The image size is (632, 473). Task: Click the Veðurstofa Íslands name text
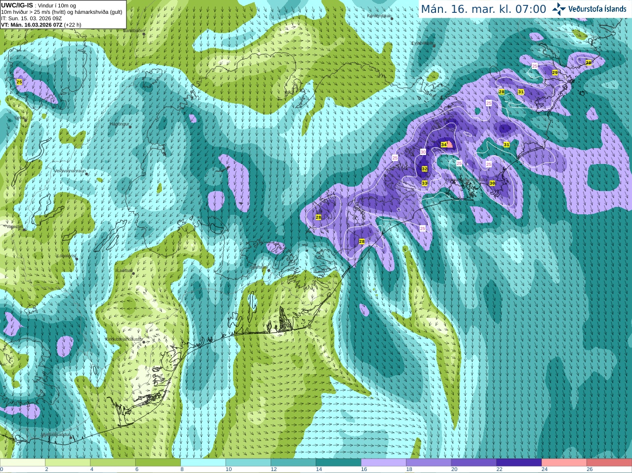click(597, 9)
